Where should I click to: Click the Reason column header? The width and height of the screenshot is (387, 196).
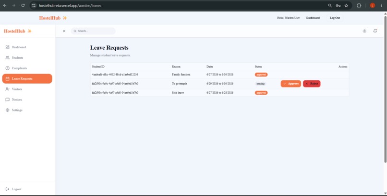(x=176, y=66)
